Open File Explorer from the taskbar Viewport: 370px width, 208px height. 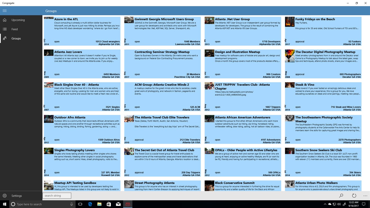[x=99, y=204]
